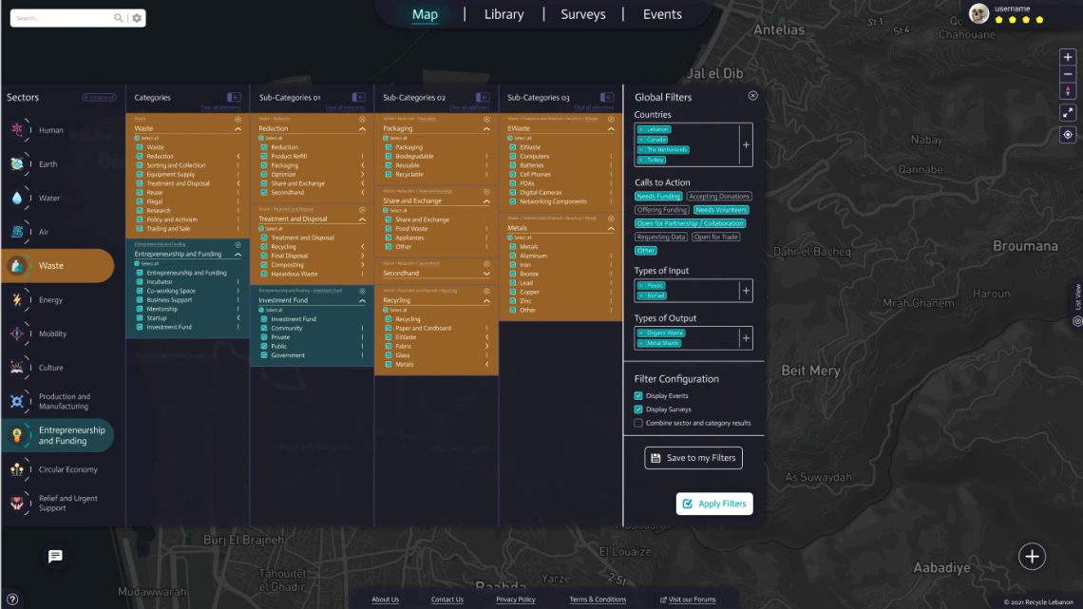
Task: Open the username profile avatar
Action: click(978, 14)
